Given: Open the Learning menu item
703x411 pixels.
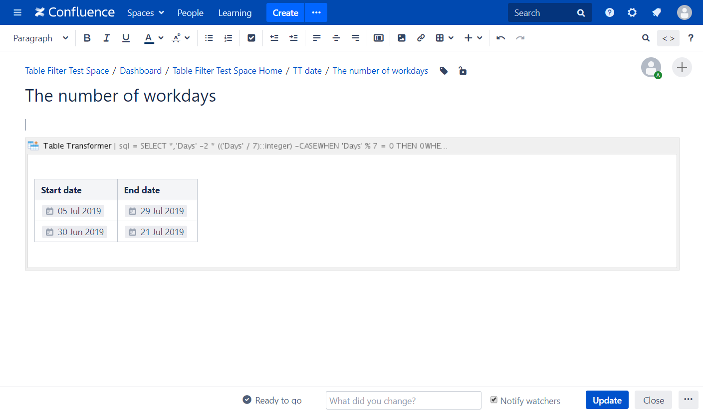Looking at the screenshot, I should (235, 13).
